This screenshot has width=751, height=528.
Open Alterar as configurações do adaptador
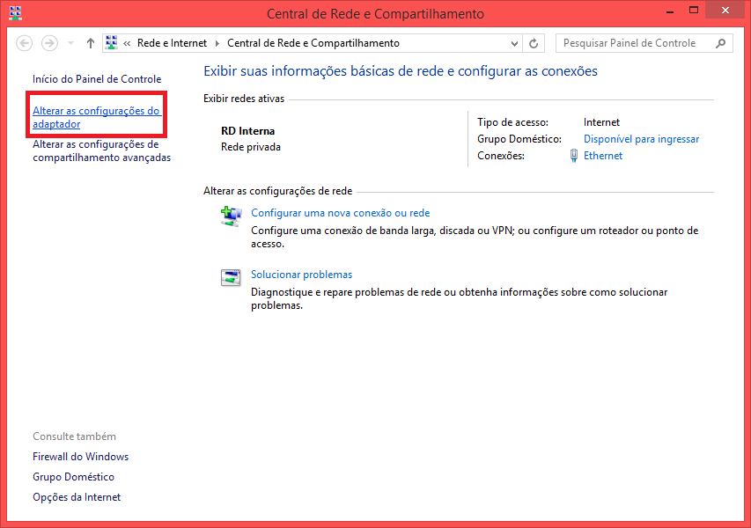(96, 117)
